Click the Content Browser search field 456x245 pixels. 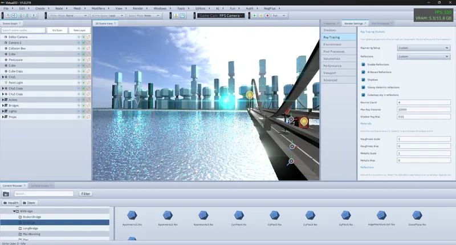click(x=44, y=194)
